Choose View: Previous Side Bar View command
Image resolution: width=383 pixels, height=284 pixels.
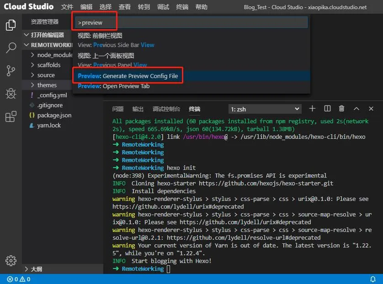pyautogui.click(x=191, y=40)
